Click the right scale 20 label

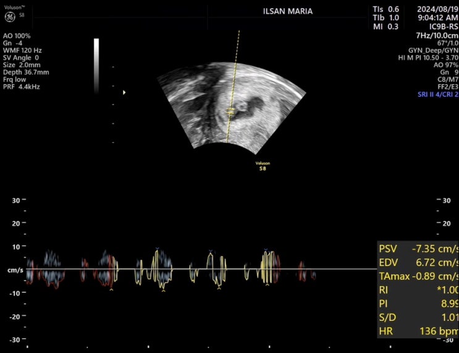447,224
